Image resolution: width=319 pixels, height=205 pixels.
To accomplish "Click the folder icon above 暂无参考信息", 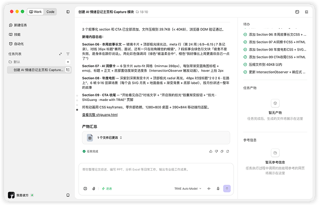I will [275, 153].
